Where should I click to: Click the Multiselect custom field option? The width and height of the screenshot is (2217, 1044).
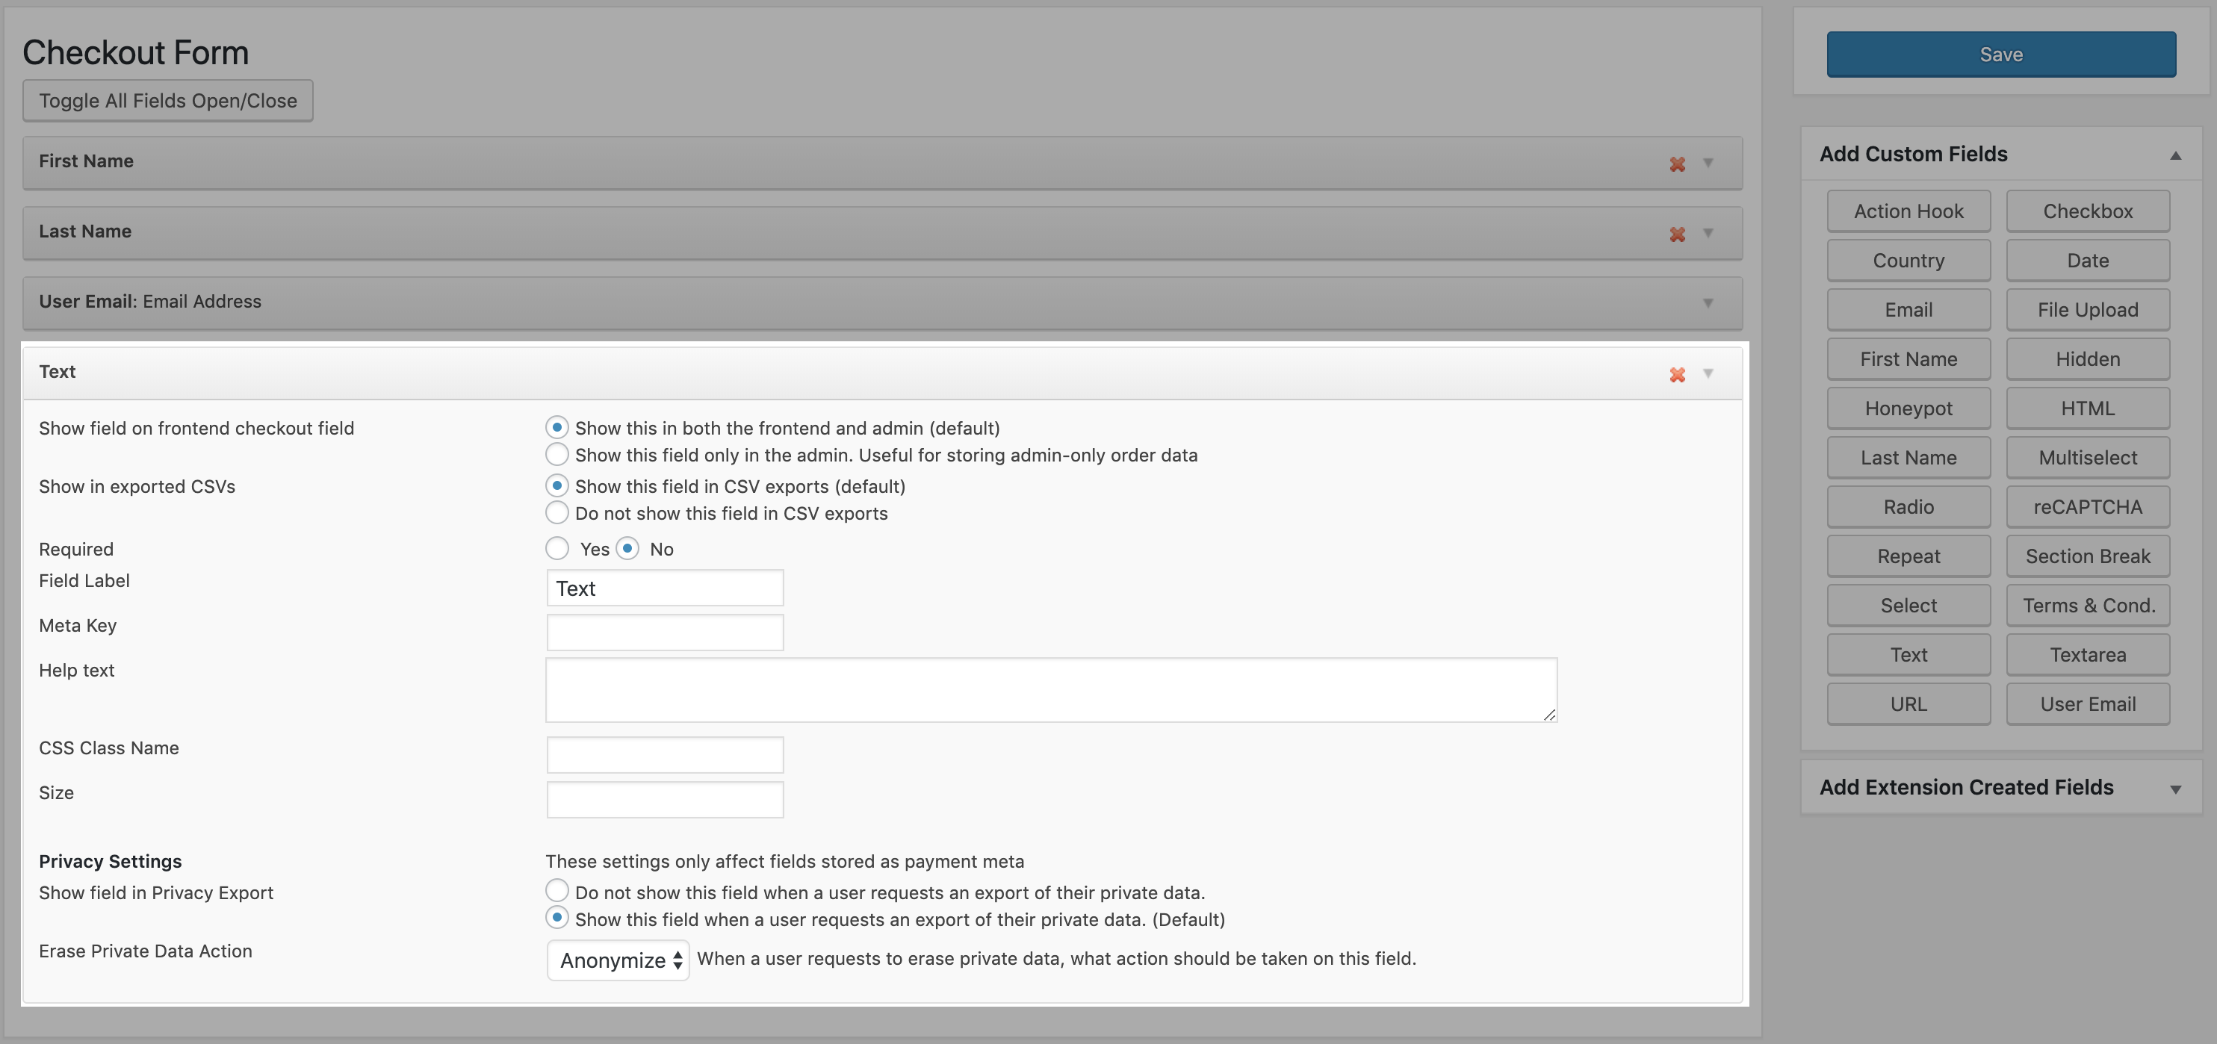pos(2089,458)
